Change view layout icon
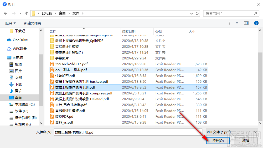Image resolution: width=263 pixels, height=148 pixels. click(231, 23)
